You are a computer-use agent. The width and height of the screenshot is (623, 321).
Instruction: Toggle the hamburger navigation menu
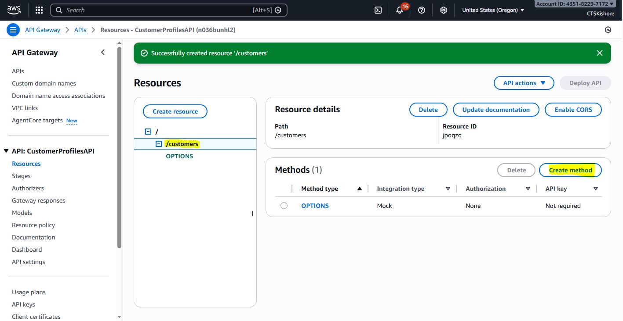13,30
